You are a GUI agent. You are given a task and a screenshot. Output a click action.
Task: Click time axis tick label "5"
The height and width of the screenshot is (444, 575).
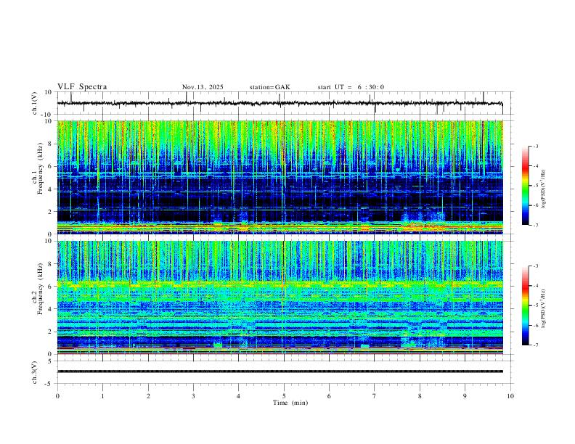tap(284, 396)
